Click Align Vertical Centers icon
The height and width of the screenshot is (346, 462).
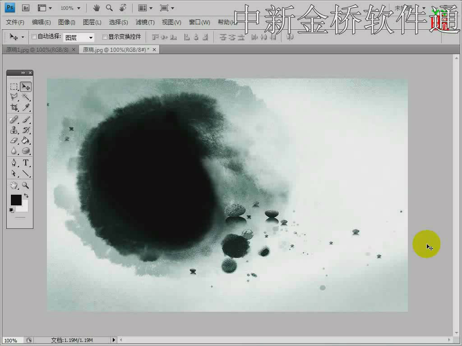tap(164, 37)
